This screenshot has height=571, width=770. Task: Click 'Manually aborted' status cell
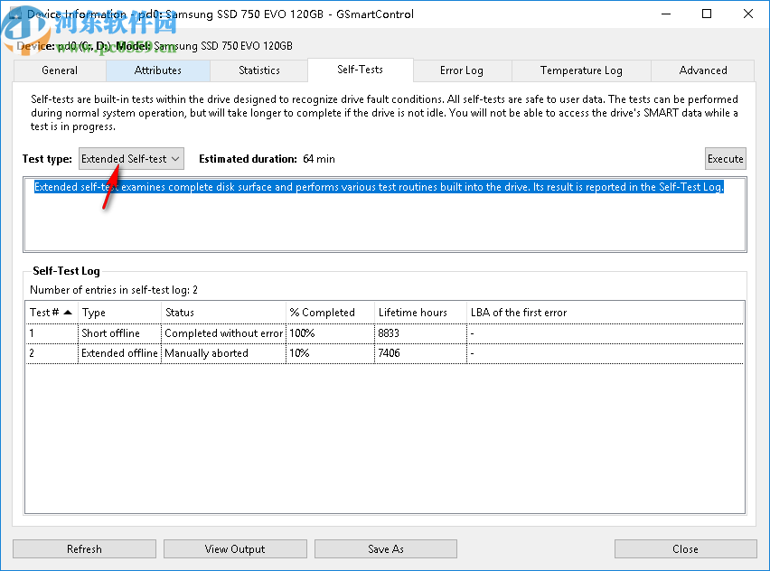coord(223,353)
